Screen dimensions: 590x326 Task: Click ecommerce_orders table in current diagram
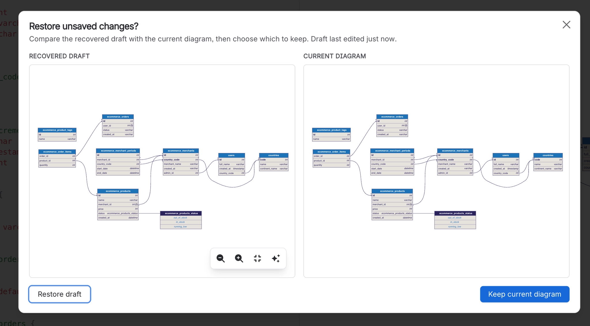pos(392,125)
